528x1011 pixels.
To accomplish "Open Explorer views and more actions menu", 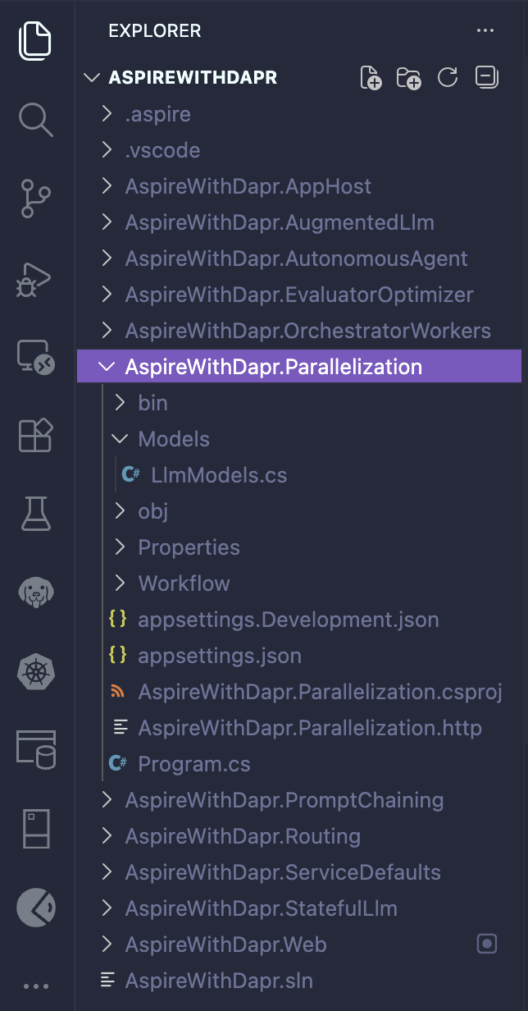I will 485,31.
